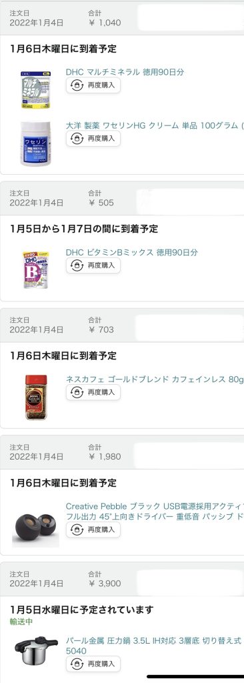
Task: Tap the Nescafé Gold coffee jar thumbnail
Action: coord(36,398)
